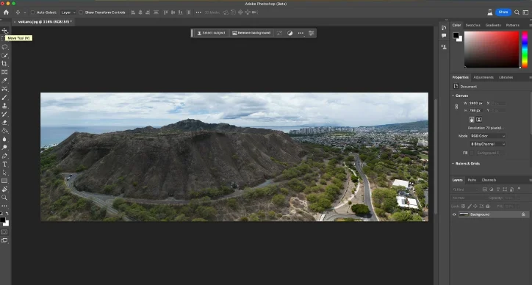This screenshot has width=532, height=285.
Task: Open the Paths tab
Action: (472, 180)
